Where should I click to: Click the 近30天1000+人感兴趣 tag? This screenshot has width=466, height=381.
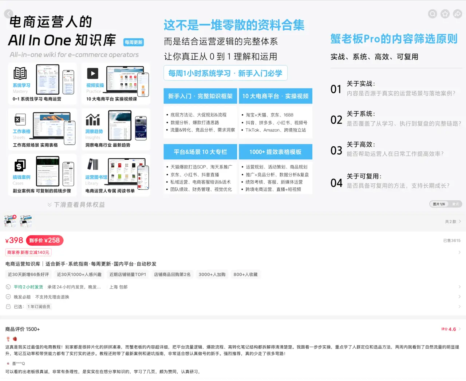click(79, 274)
